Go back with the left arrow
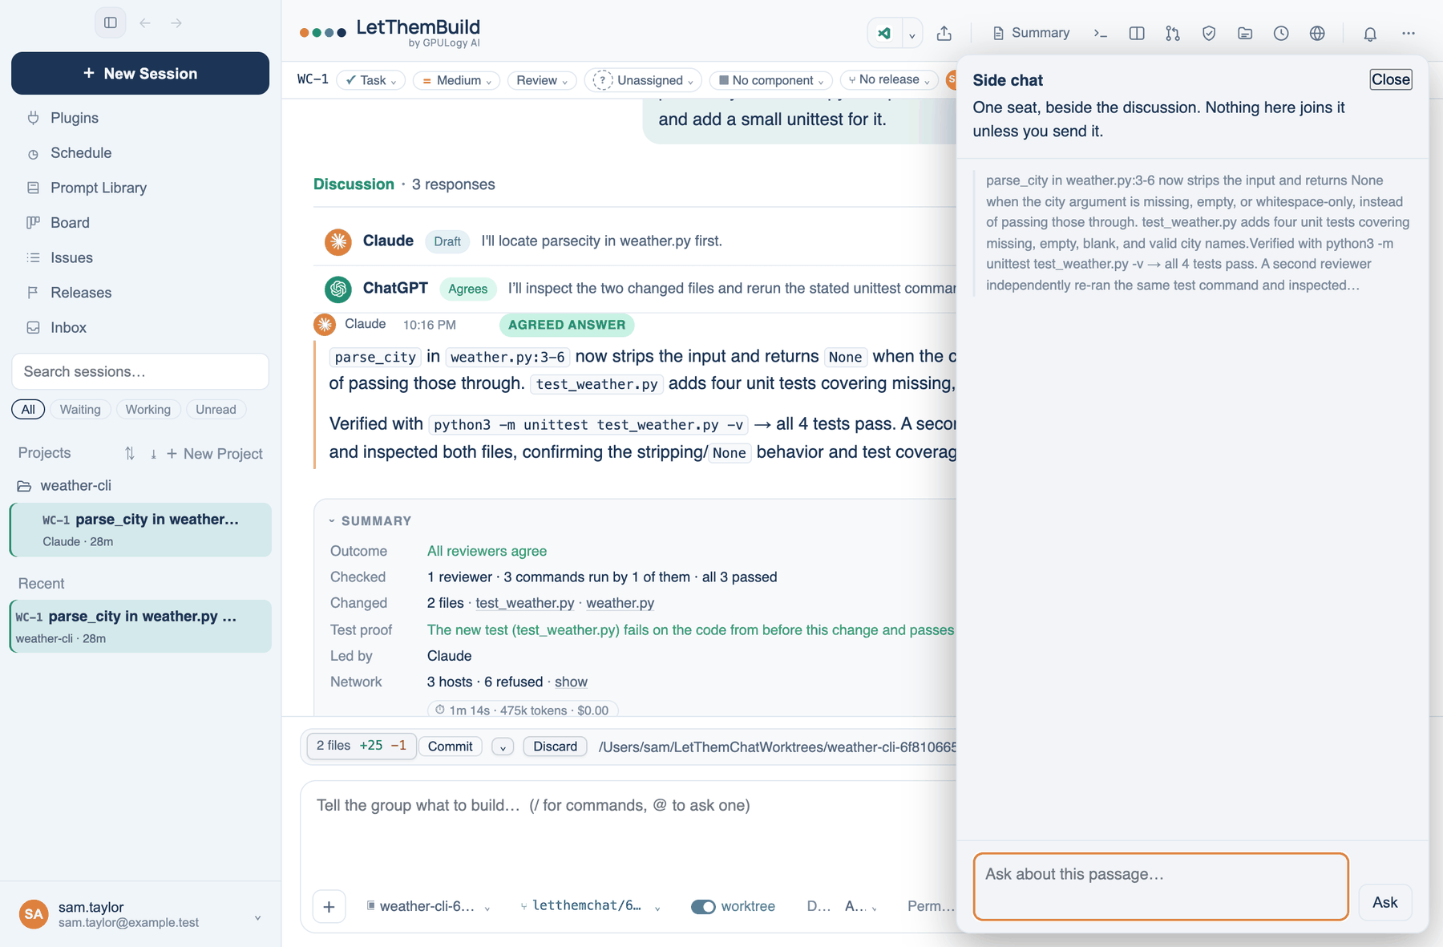The height and width of the screenshot is (947, 1443). pos(145,22)
